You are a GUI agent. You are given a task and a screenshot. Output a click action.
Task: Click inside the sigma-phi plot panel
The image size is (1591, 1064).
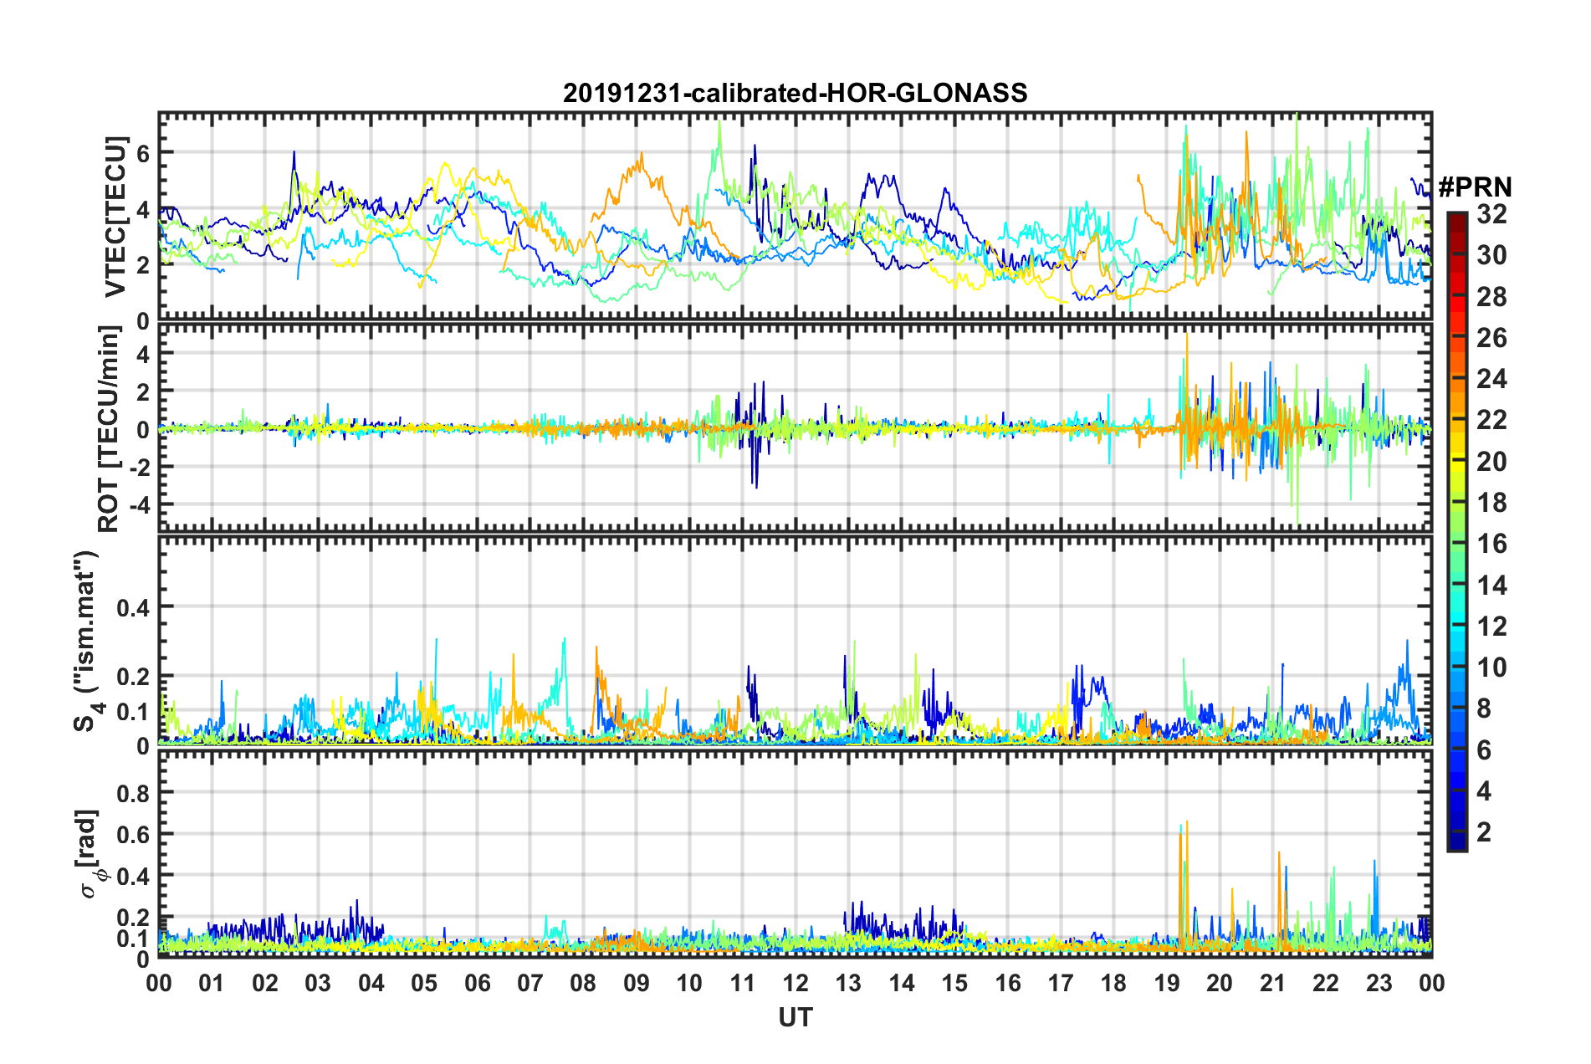tap(795, 853)
